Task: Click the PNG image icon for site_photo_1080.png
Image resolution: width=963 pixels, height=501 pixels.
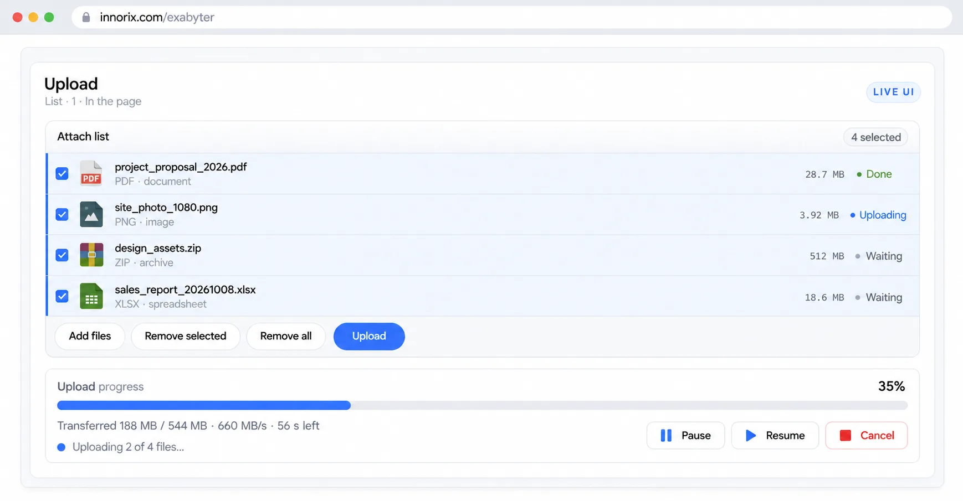Action: (x=91, y=214)
